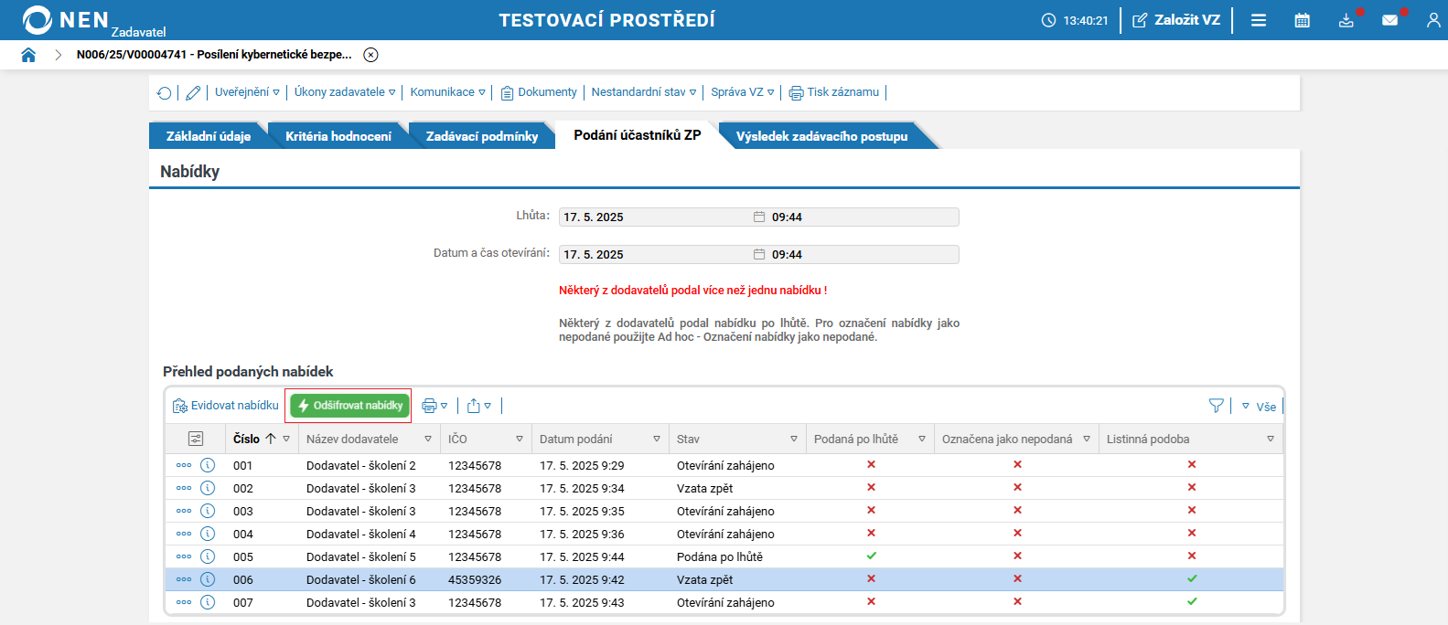Sort by Číslo column header
The image size is (1448, 625).
pyautogui.click(x=247, y=439)
